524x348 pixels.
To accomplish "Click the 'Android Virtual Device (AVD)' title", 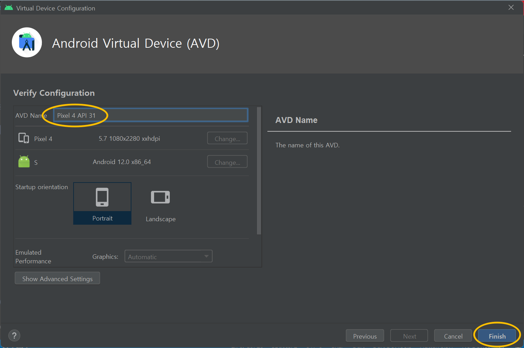I will (x=136, y=43).
